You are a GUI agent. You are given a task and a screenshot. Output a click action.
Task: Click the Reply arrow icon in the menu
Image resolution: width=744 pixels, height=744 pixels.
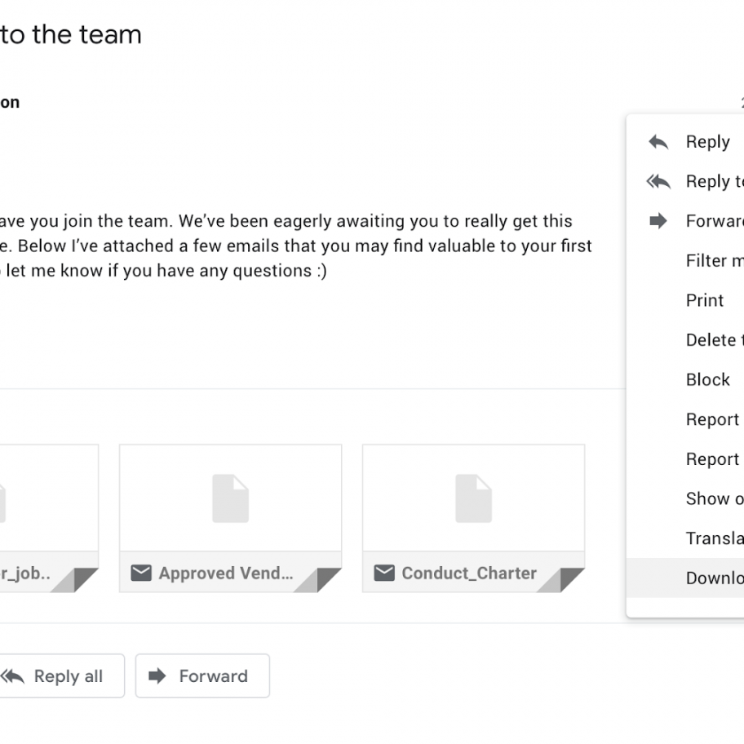658,142
